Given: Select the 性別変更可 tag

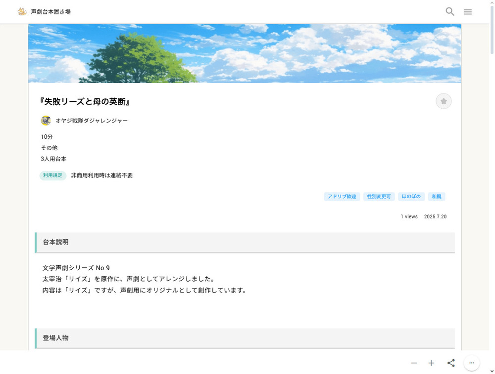Looking at the screenshot, I should [379, 197].
